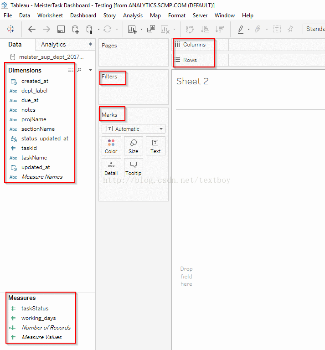The width and height of the screenshot is (325, 350).
Task: Click the Clear Sheet icon
Action: pos(165,29)
